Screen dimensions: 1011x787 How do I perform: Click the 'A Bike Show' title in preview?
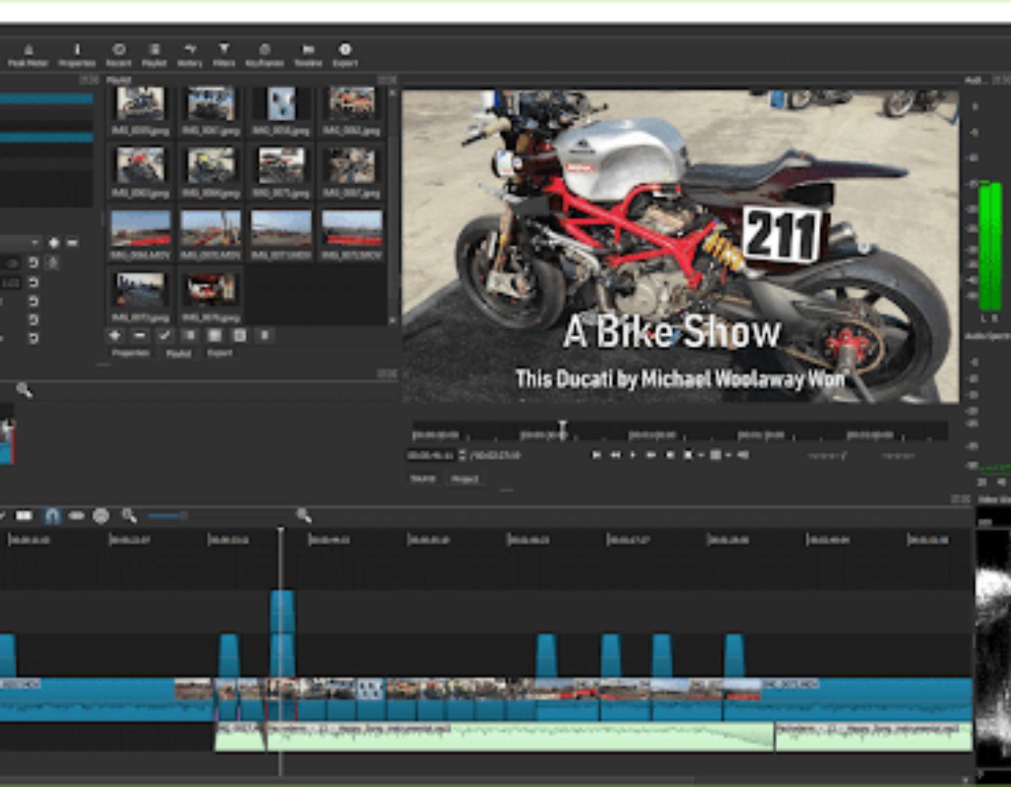672,332
